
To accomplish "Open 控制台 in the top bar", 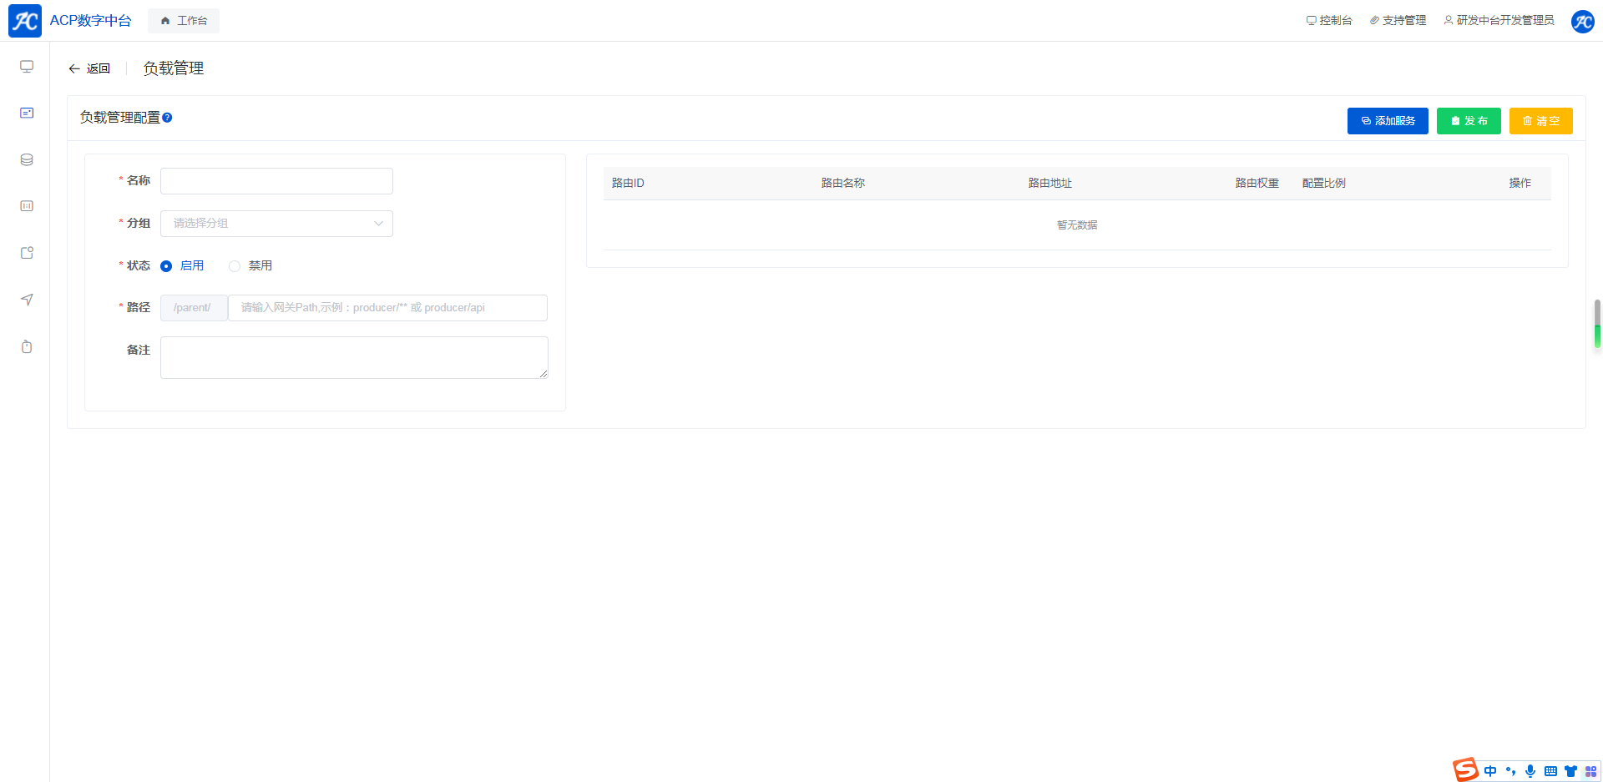I will tap(1329, 20).
